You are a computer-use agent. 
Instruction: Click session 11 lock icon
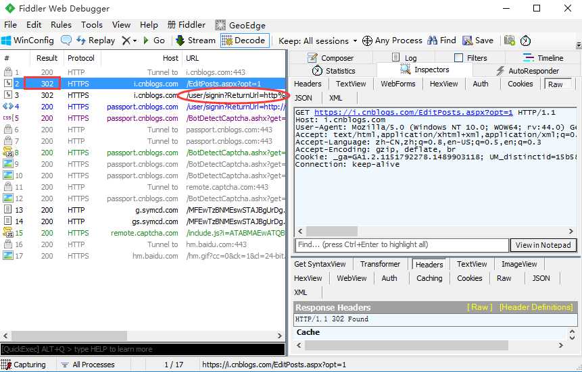[8, 187]
